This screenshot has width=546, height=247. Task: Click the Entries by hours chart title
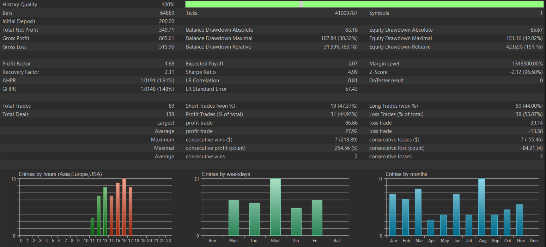click(x=60, y=174)
